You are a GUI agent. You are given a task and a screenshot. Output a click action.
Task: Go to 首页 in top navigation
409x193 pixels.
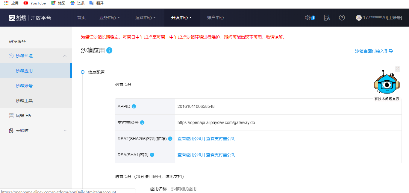(81, 18)
